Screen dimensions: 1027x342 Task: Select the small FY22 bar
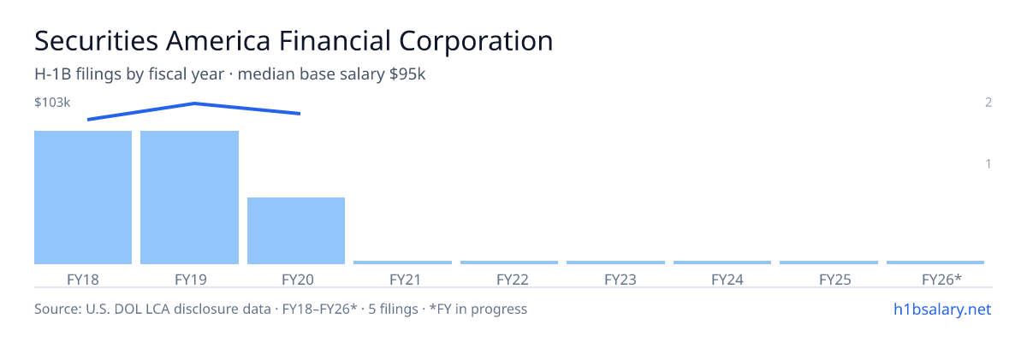pos(509,262)
